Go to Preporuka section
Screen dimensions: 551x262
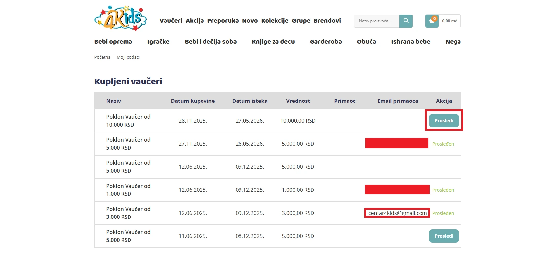[x=223, y=21]
